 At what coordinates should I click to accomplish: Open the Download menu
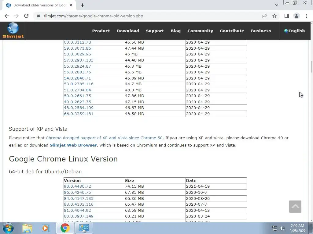click(128, 31)
